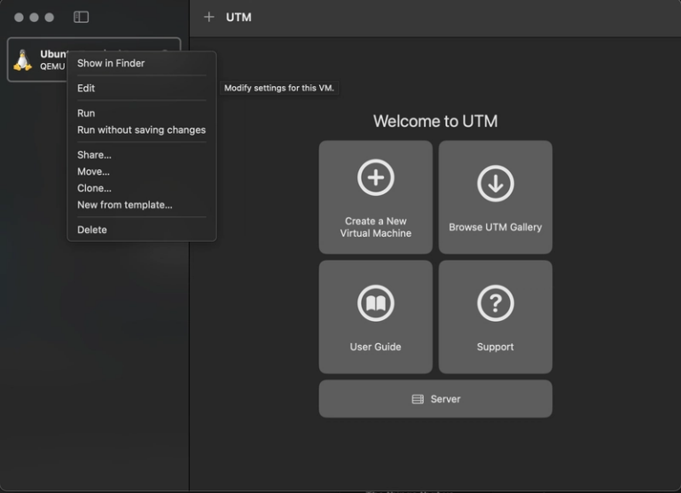This screenshot has width=681, height=493.
Task: Choose Show in Finder from the context menu
Action: (x=142, y=64)
